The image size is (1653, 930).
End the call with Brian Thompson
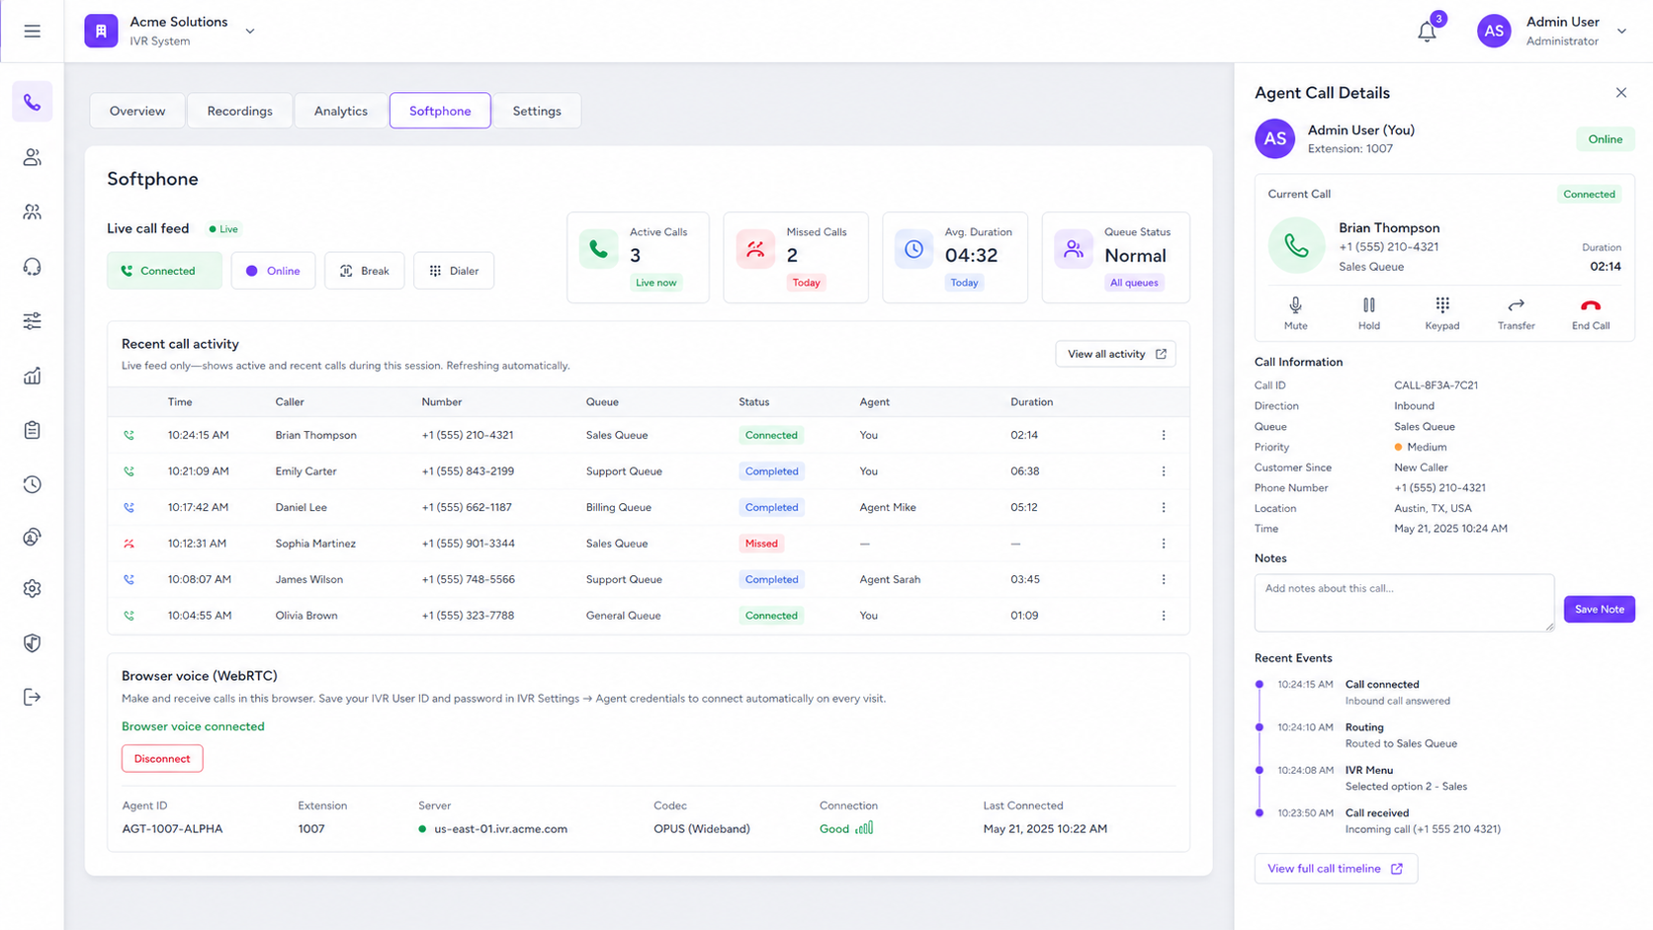click(1591, 313)
